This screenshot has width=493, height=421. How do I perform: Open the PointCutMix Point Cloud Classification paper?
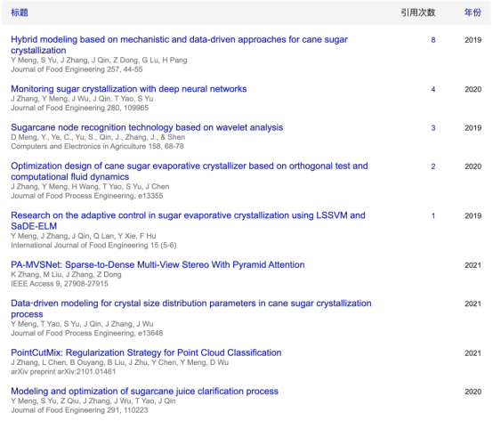[146, 352]
